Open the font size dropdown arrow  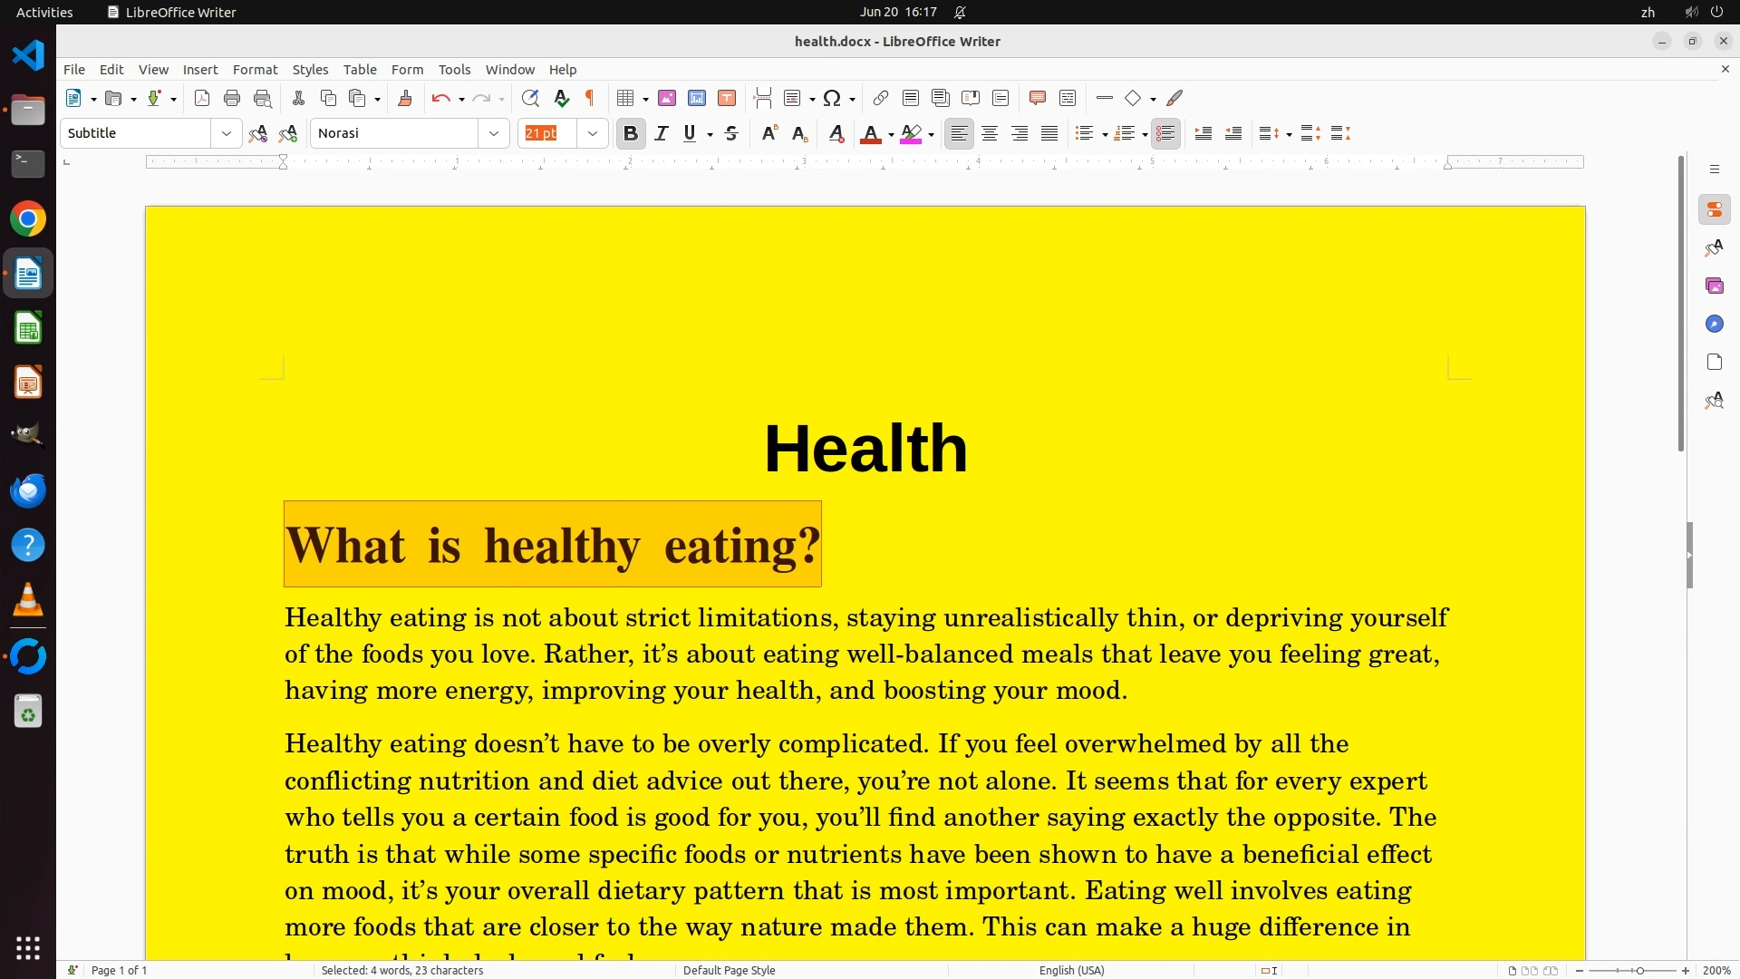593,133
